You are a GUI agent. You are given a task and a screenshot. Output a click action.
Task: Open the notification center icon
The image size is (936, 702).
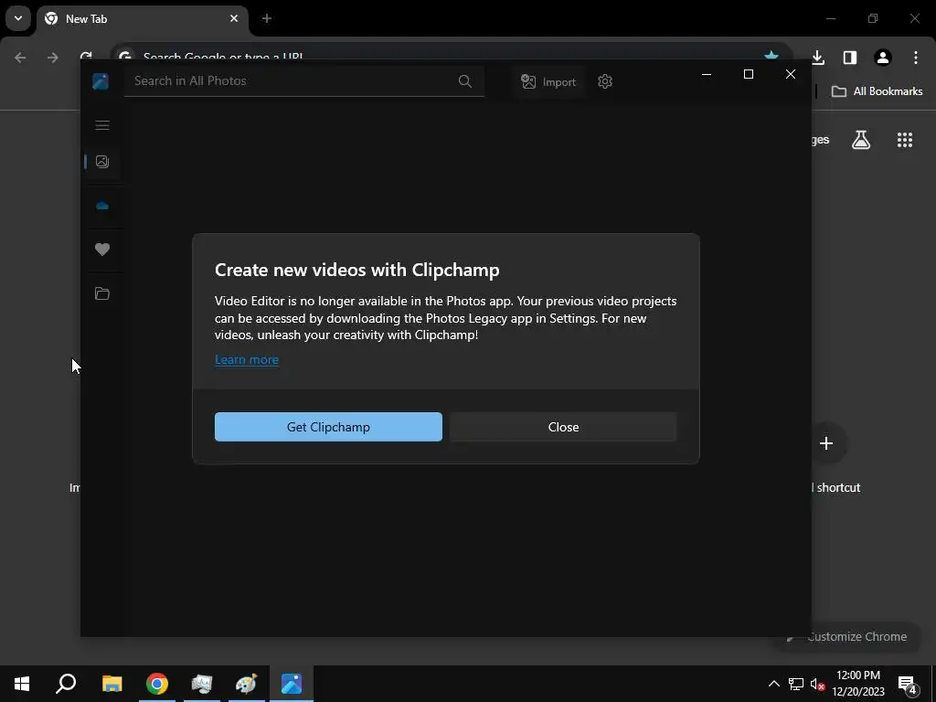point(908,684)
